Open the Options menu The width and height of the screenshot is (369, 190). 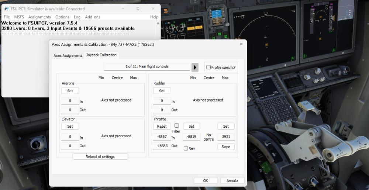click(62, 17)
